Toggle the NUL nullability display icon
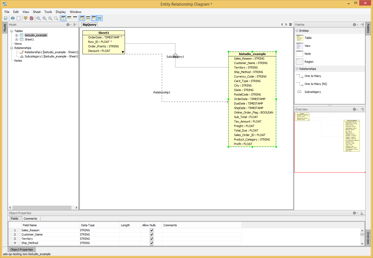373x258 pixels. tap(88, 18)
